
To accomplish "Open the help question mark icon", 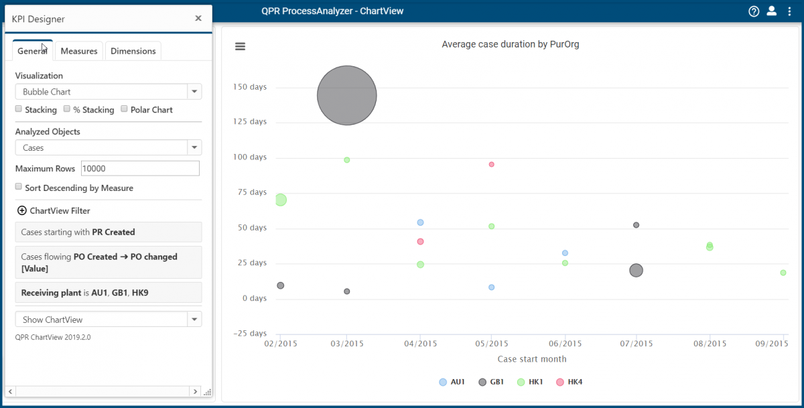I will [754, 11].
